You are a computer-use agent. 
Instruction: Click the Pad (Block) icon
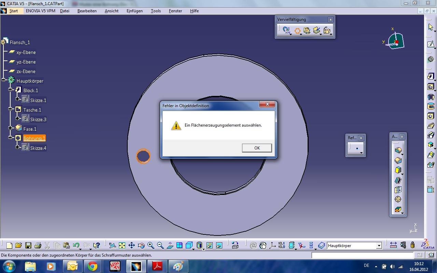click(x=431, y=76)
